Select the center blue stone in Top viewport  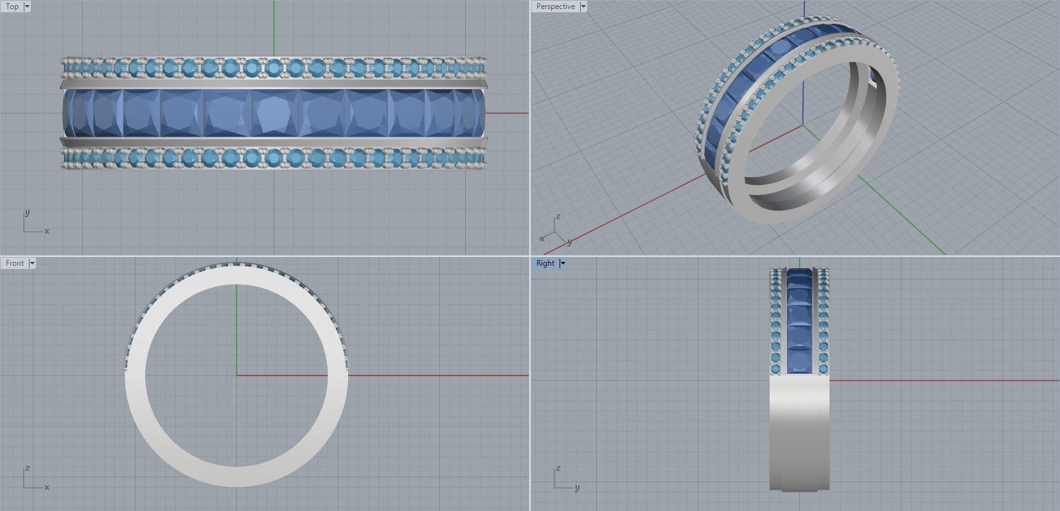(x=275, y=113)
